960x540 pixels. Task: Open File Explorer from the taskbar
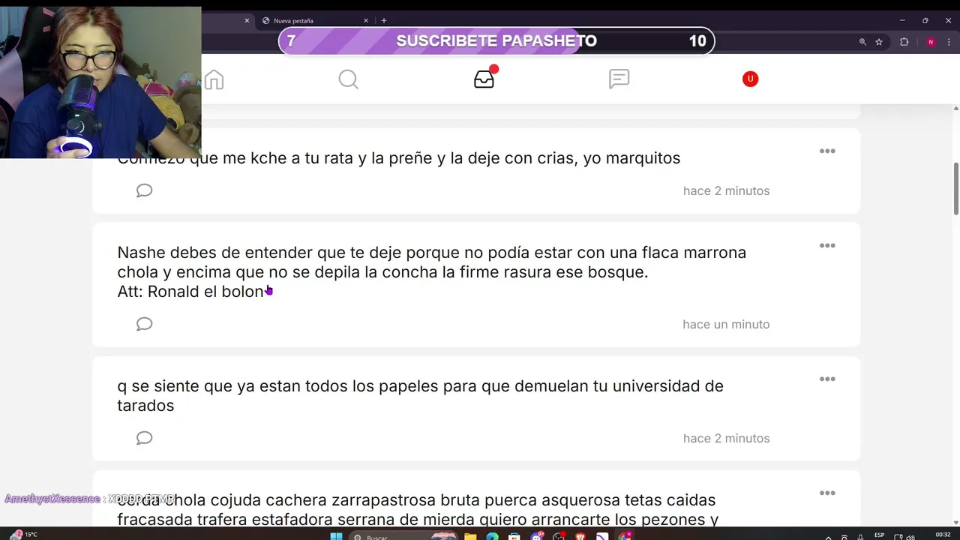pos(470,536)
